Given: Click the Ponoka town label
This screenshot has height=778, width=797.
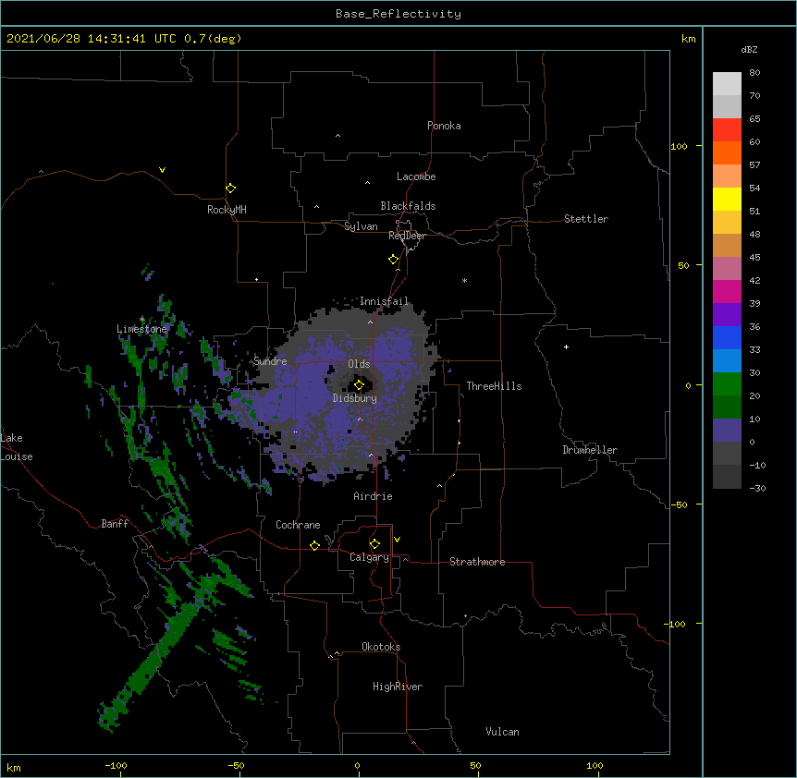Looking at the screenshot, I should pyautogui.click(x=444, y=126).
